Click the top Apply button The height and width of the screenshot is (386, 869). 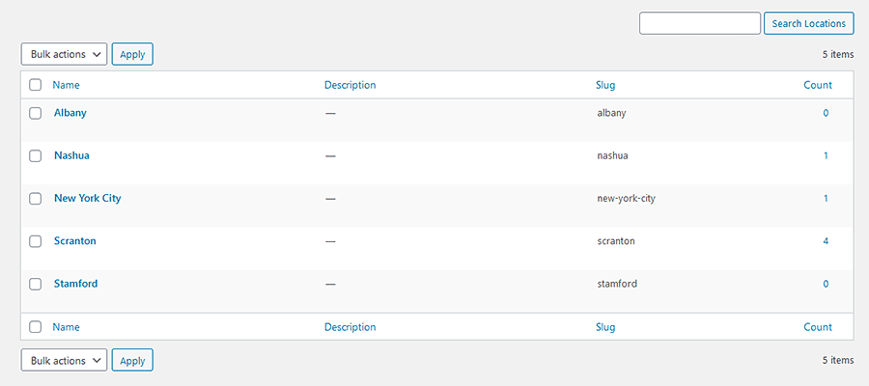pyautogui.click(x=132, y=54)
